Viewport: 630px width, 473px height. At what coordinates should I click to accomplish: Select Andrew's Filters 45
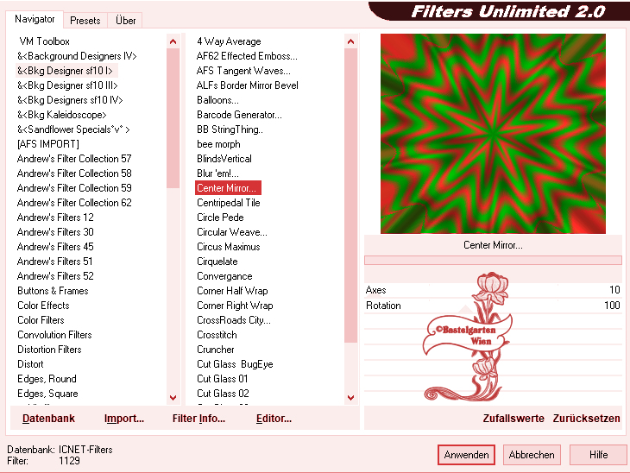pyautogui.click(x=55, y=247)
